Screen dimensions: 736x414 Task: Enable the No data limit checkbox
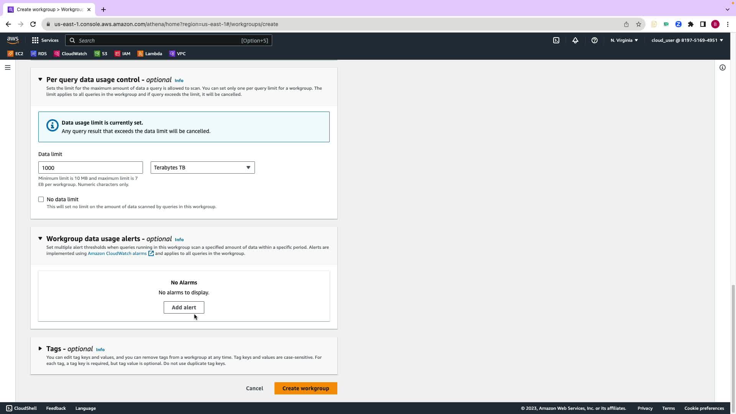(41, 199)
